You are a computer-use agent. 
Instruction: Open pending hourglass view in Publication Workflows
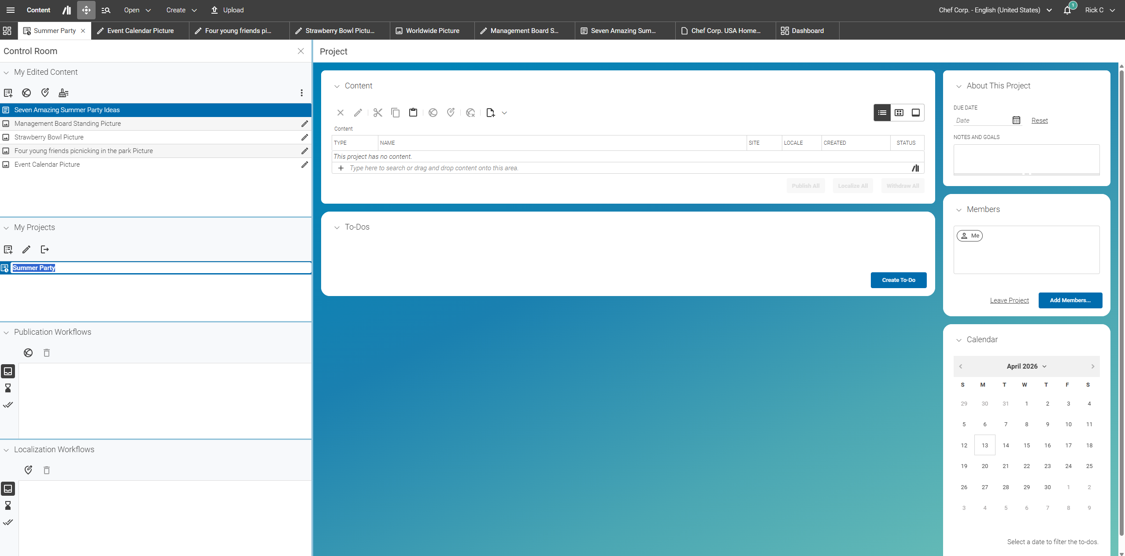pos(8,388)
